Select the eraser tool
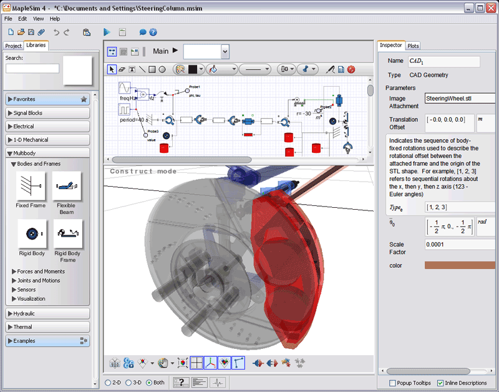Viewport: 499px width, 392px height. 122,69
